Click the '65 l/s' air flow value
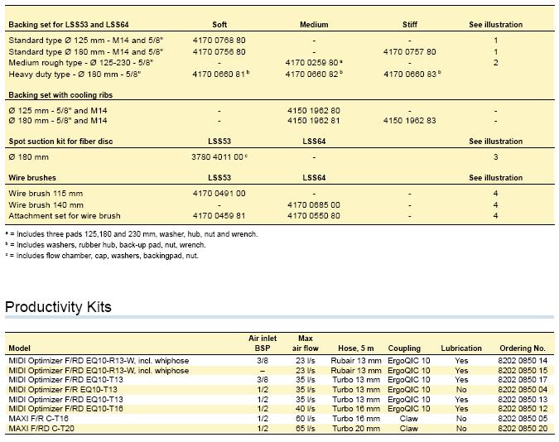The height and width of the screenshot is (442, 559). [305, 429]
